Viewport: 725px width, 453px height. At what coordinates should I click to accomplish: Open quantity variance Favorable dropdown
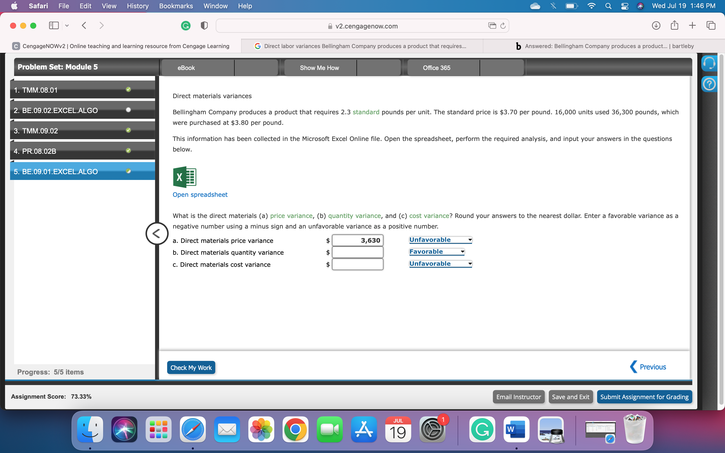[x=437, y=252]
